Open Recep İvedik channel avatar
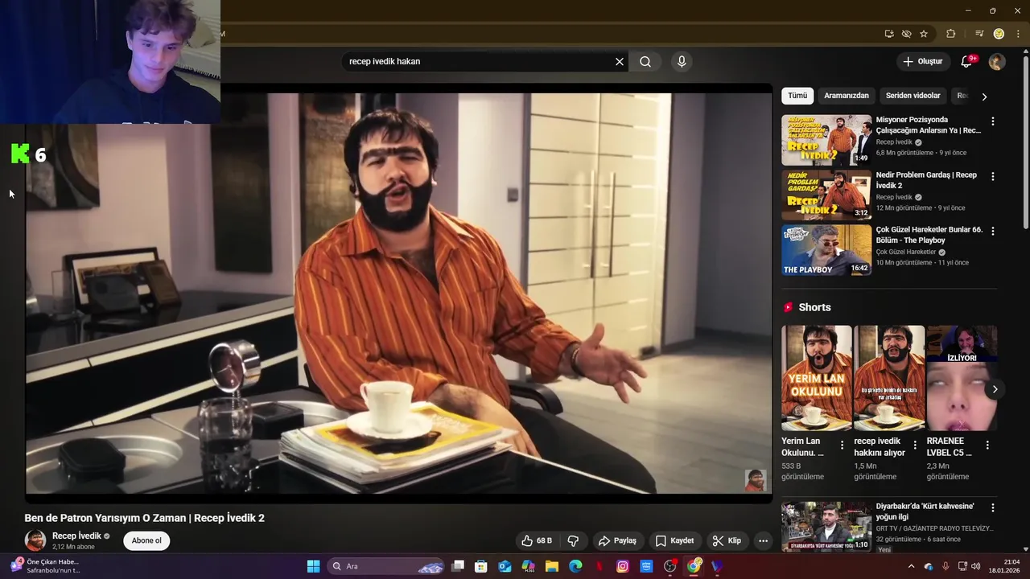This screenshot has width=1030, height=579. click(x=35, y=540)
